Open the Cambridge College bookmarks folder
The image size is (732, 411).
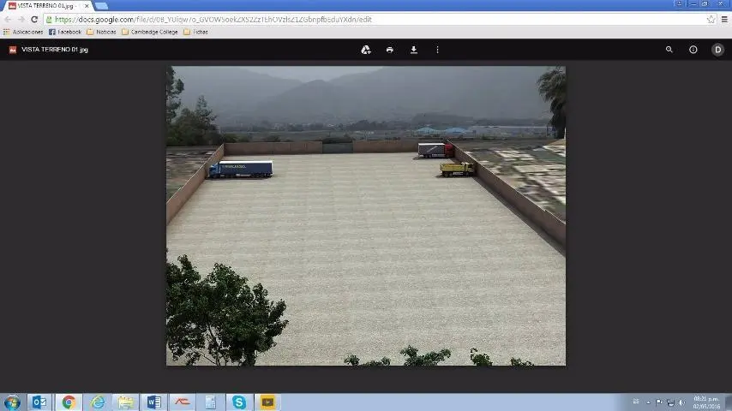[149, 32]
